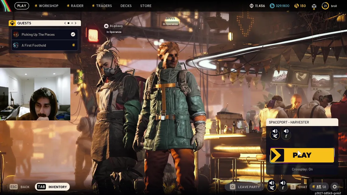This screenshot has height=195, width=347.
Task: Open the A First Foothold quest
Action: [45, 45]
